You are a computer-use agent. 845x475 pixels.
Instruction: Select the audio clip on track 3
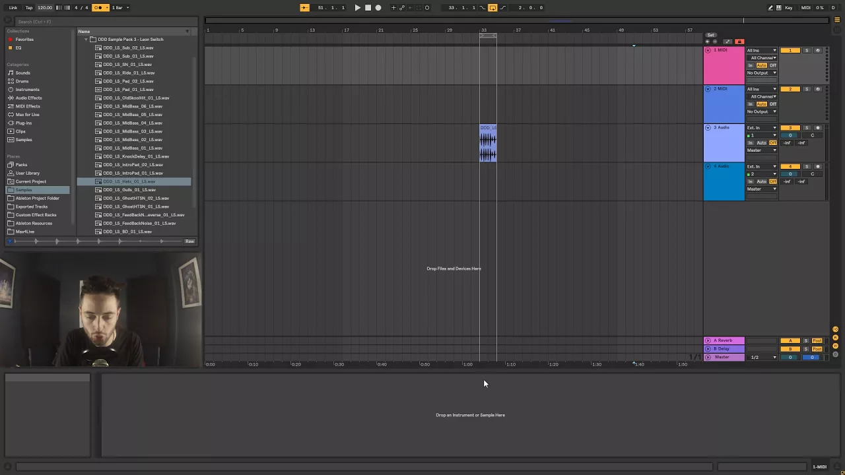[x=488, y=143]
